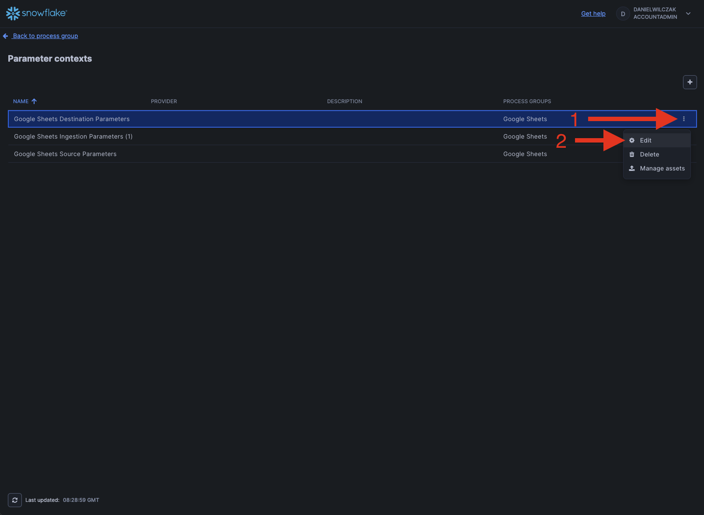Open three-dot menu for Destination Parameters row

[x=684, y=119]
